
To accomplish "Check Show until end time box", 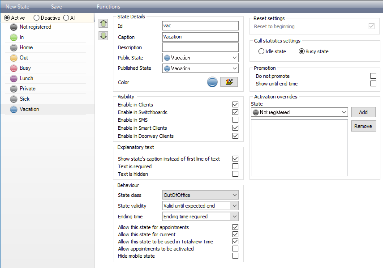I will click(x=373, y=83).
